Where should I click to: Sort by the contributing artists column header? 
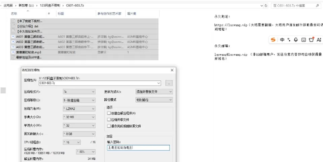(x=110, y=13)
